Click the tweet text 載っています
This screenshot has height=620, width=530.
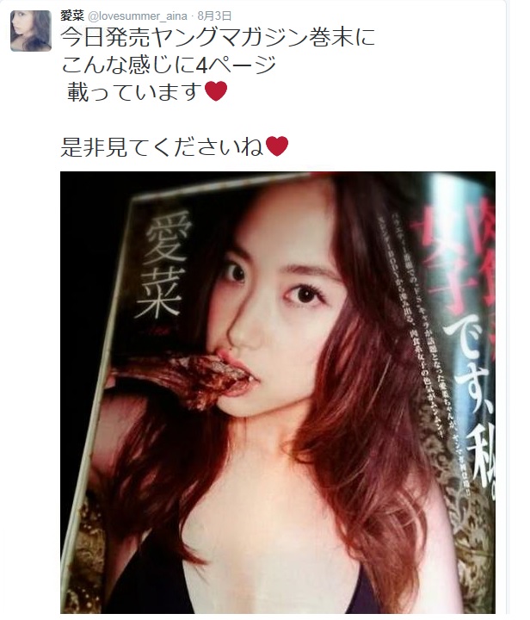point(135,92)
